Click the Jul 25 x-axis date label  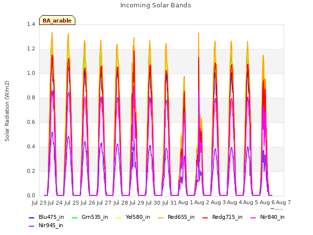click(x=72, y=203)
